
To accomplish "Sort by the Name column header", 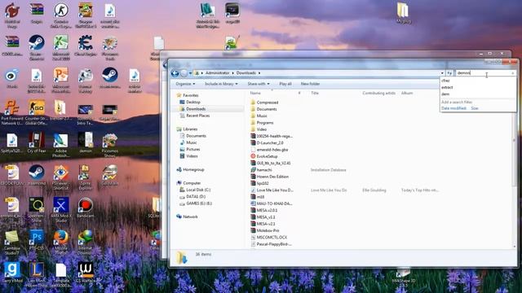I will pos(255,93).
